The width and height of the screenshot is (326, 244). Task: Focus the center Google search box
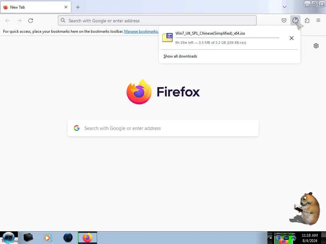(x=163, y=128)
